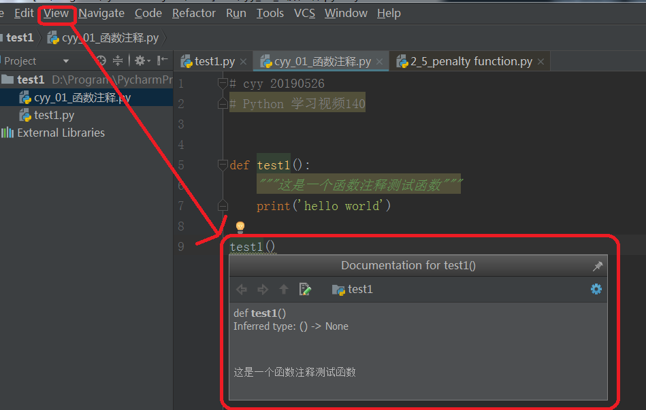This screenshot has height=410, width=646.
Task: Click External Libraries bar-chart icon
Action: (x=7, y=133)
